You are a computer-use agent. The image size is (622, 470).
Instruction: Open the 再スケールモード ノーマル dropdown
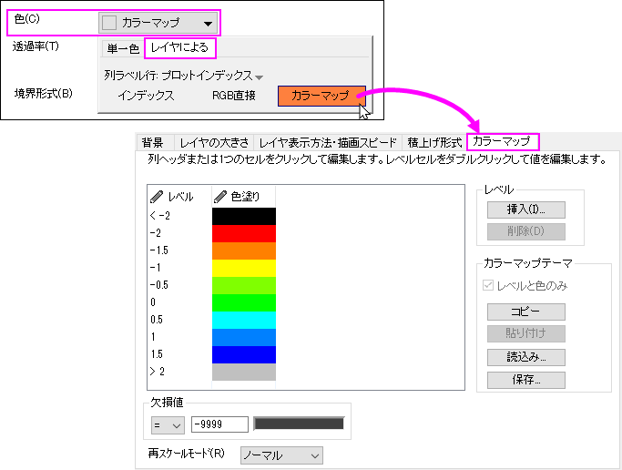pyautogui.click(x=281, y=455)
